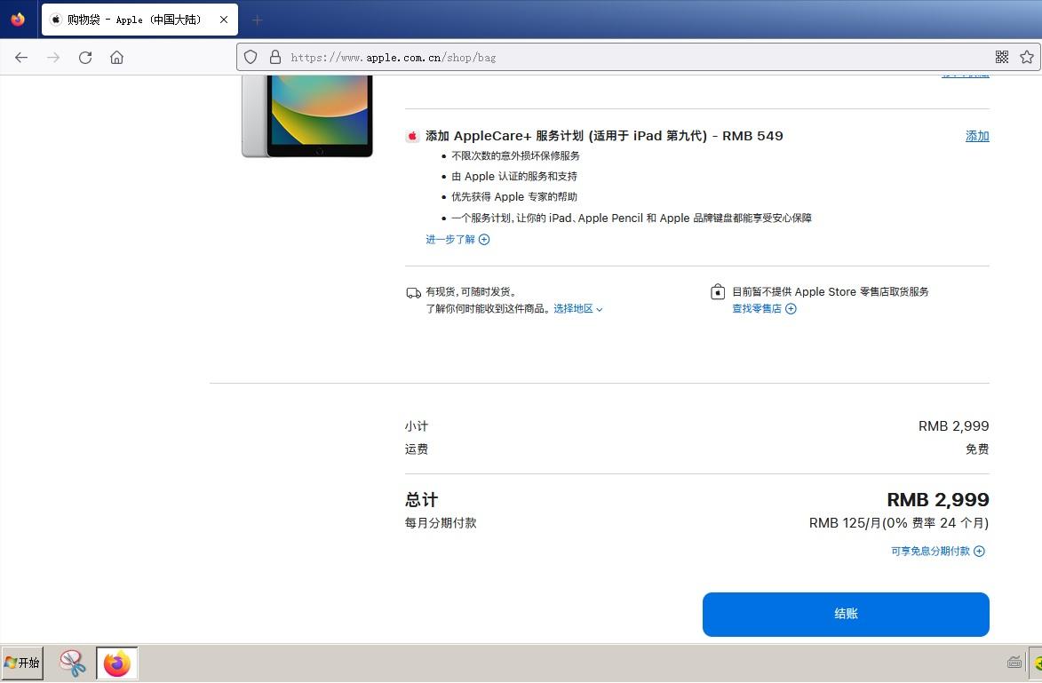
Task: Open a new browser tab
Action: point(258,20)
